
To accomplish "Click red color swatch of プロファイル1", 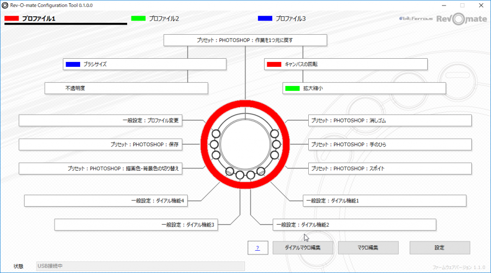I will 11,18.
